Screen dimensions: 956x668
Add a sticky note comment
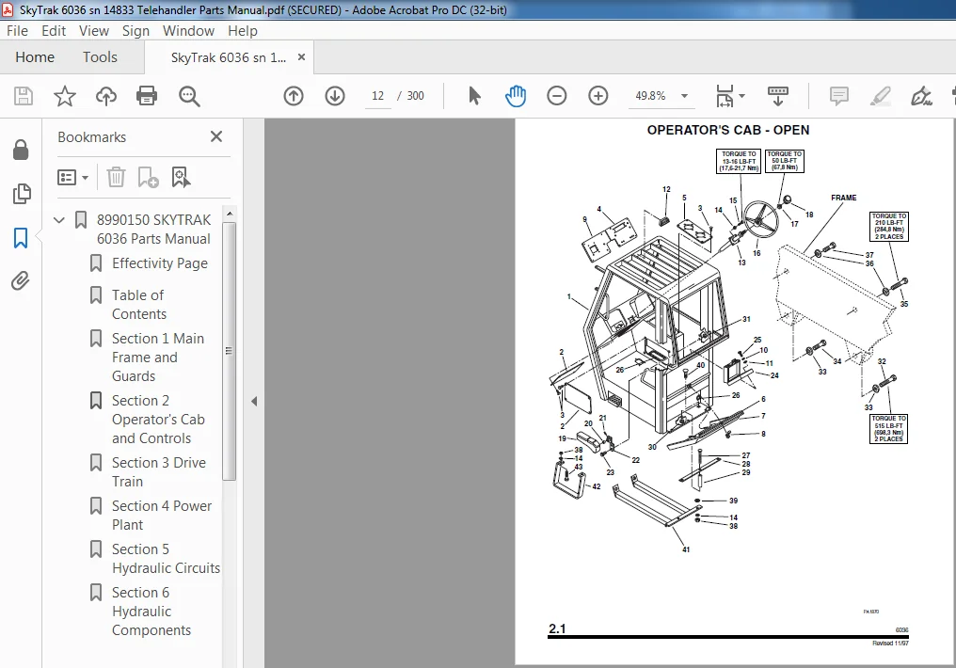point(839,96)
